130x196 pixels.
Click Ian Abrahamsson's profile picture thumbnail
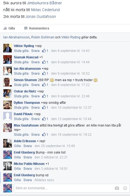[8, 71]
